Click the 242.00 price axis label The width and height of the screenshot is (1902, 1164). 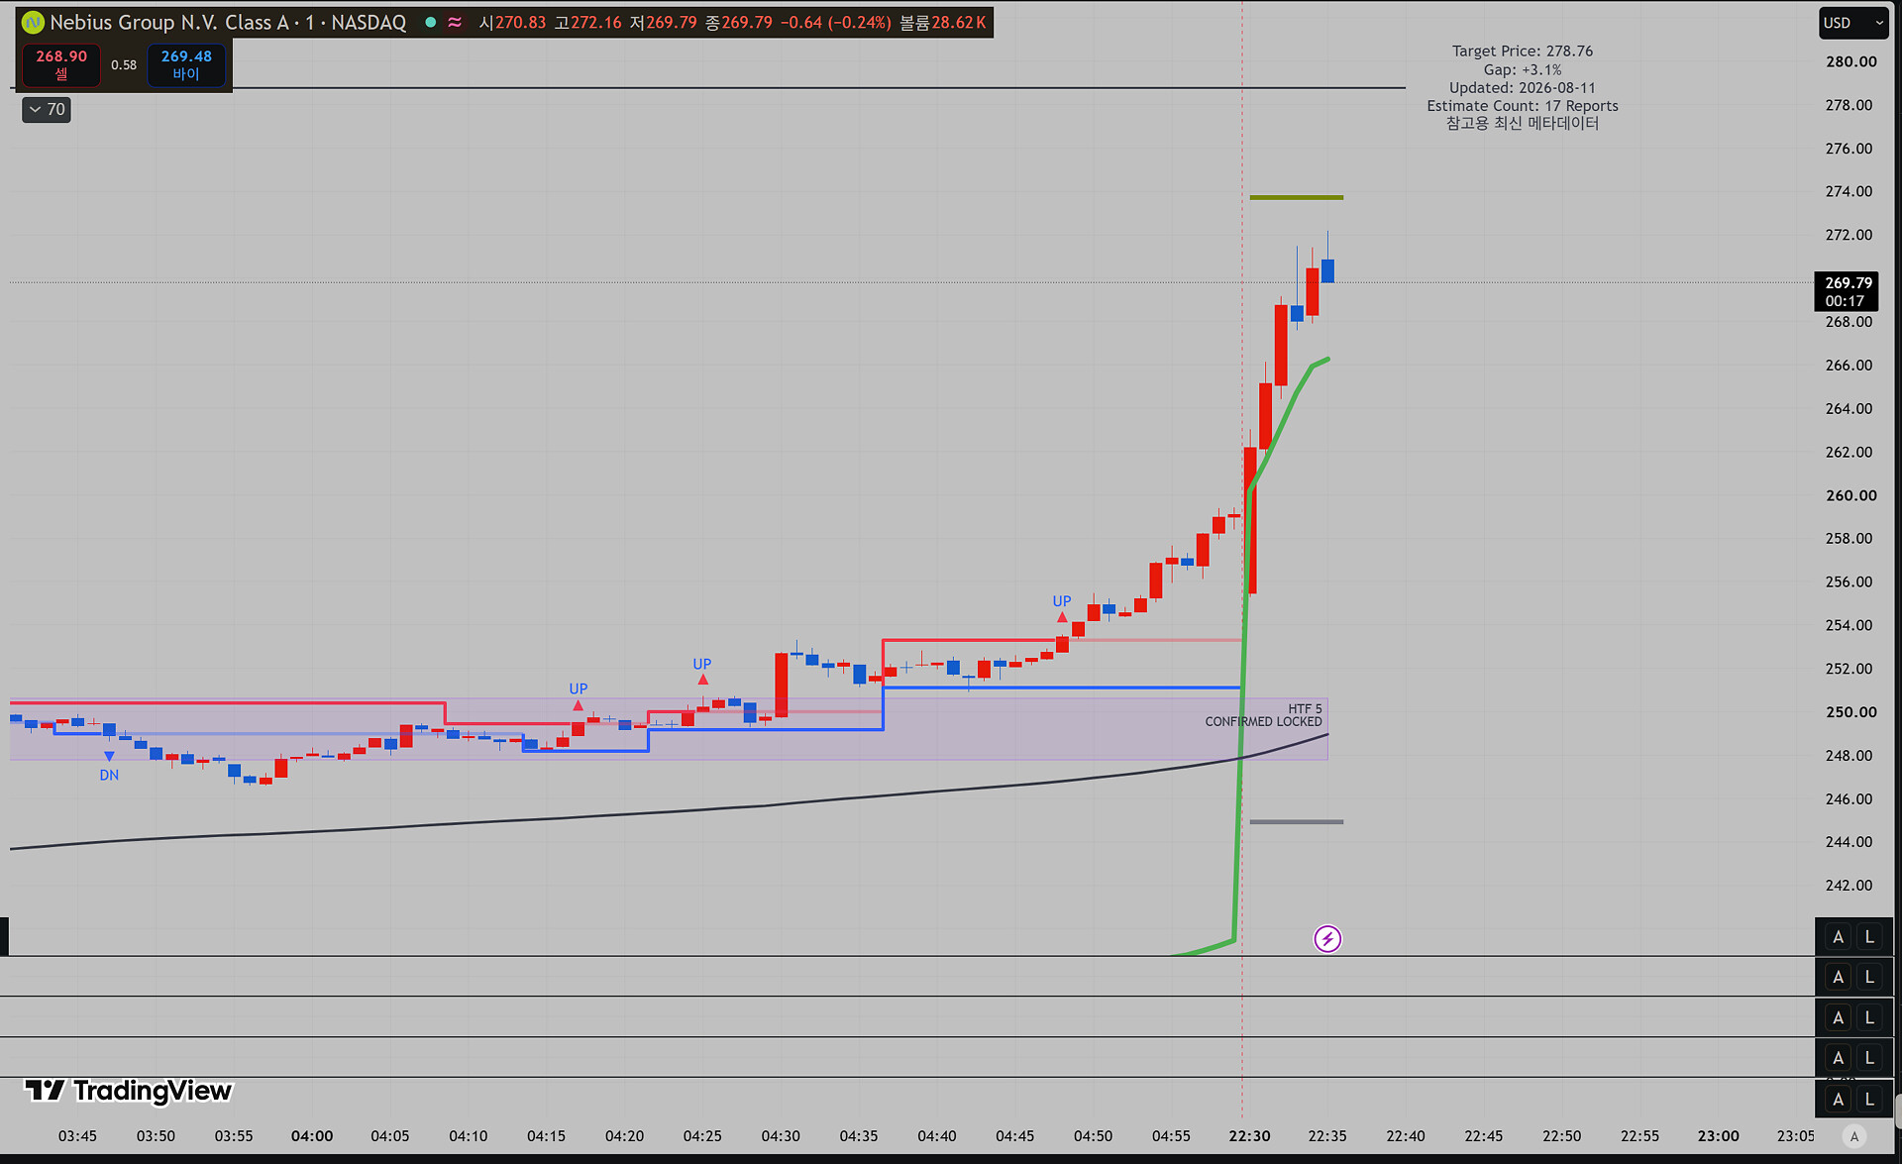[x=1849, y=886]
